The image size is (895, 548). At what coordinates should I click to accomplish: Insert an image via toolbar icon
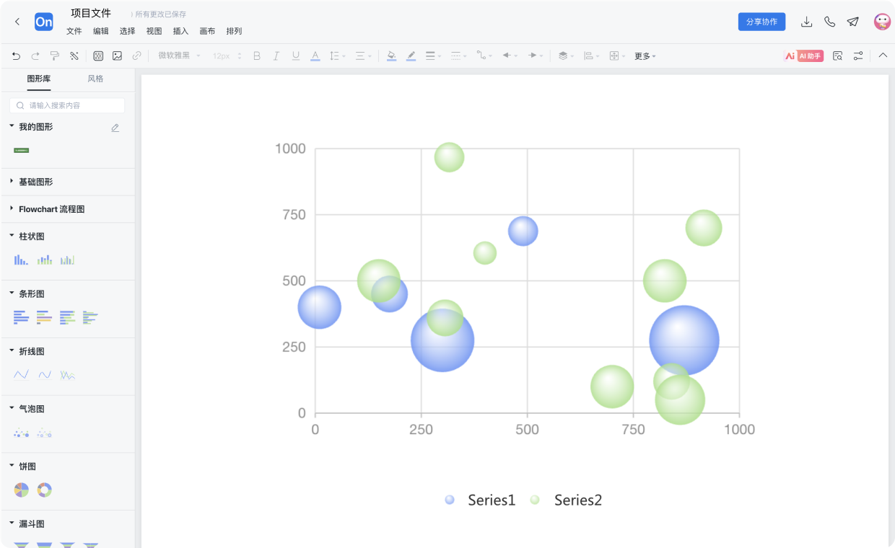tap(117, 56)
